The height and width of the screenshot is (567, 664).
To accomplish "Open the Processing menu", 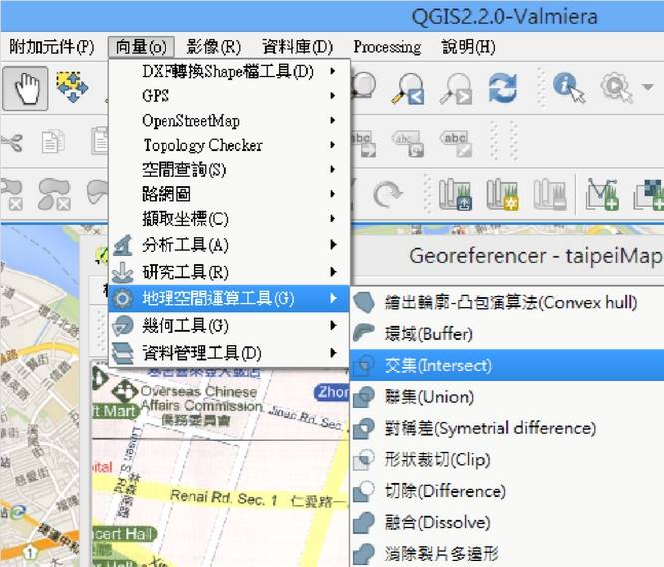I will click(x=387, y=47).
